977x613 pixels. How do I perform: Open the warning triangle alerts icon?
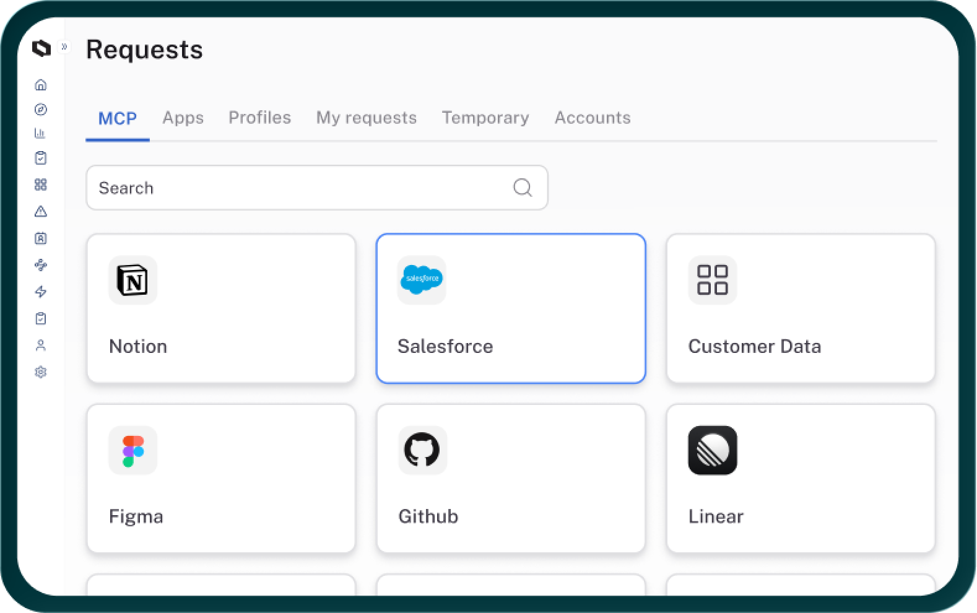[x=41, y=212]
